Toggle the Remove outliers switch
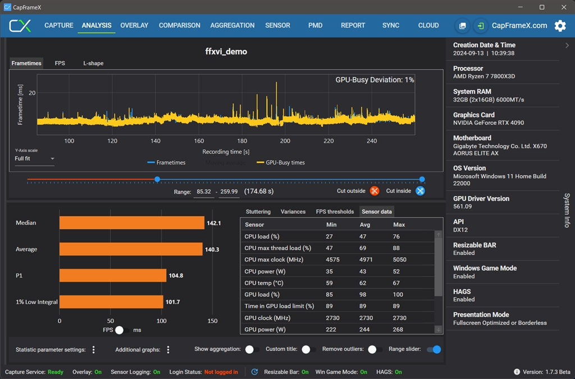This screenshot has height=379, width=575. click(x=375, y=350)
